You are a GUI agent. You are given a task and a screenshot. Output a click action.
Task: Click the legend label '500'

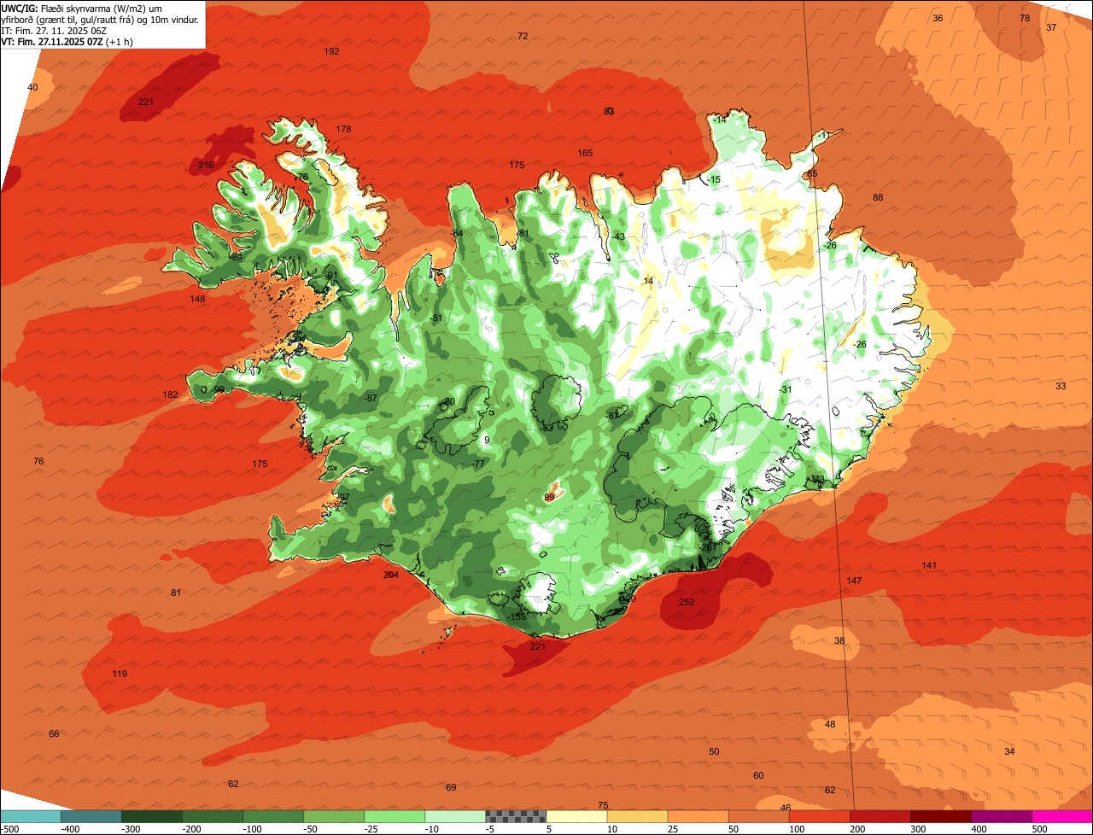[1039, 828]
